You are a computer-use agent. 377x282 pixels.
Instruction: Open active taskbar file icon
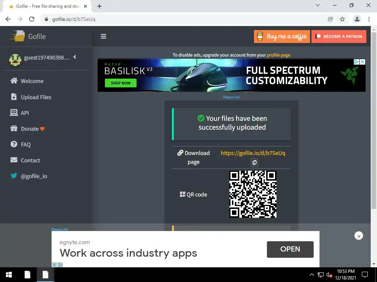45,275
